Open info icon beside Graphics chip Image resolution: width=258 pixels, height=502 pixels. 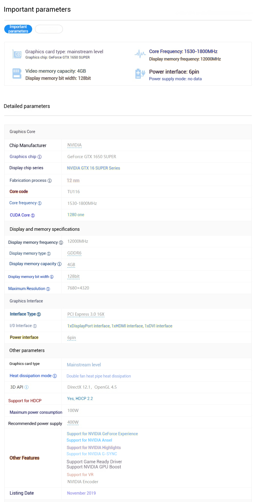(x=40, y=157)
